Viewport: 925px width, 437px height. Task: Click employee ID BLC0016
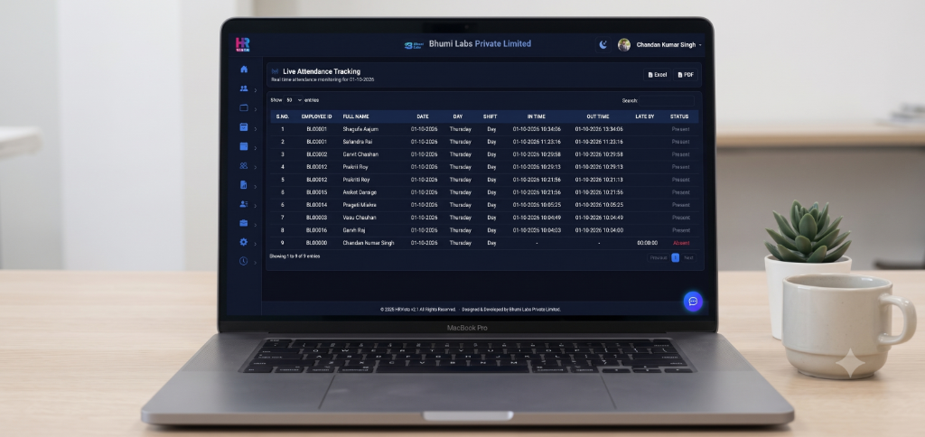(x=317, y=230)
